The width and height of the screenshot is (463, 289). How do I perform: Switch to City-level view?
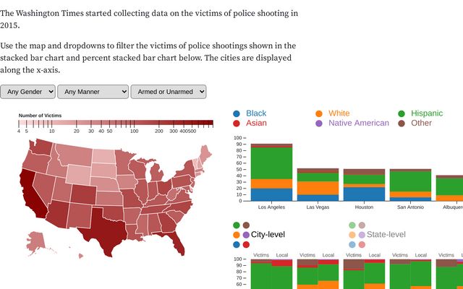pos(268,234)
